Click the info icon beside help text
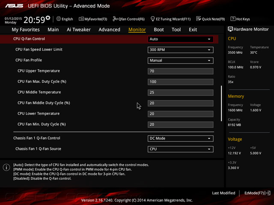The image size is (274, 205). 6,167
